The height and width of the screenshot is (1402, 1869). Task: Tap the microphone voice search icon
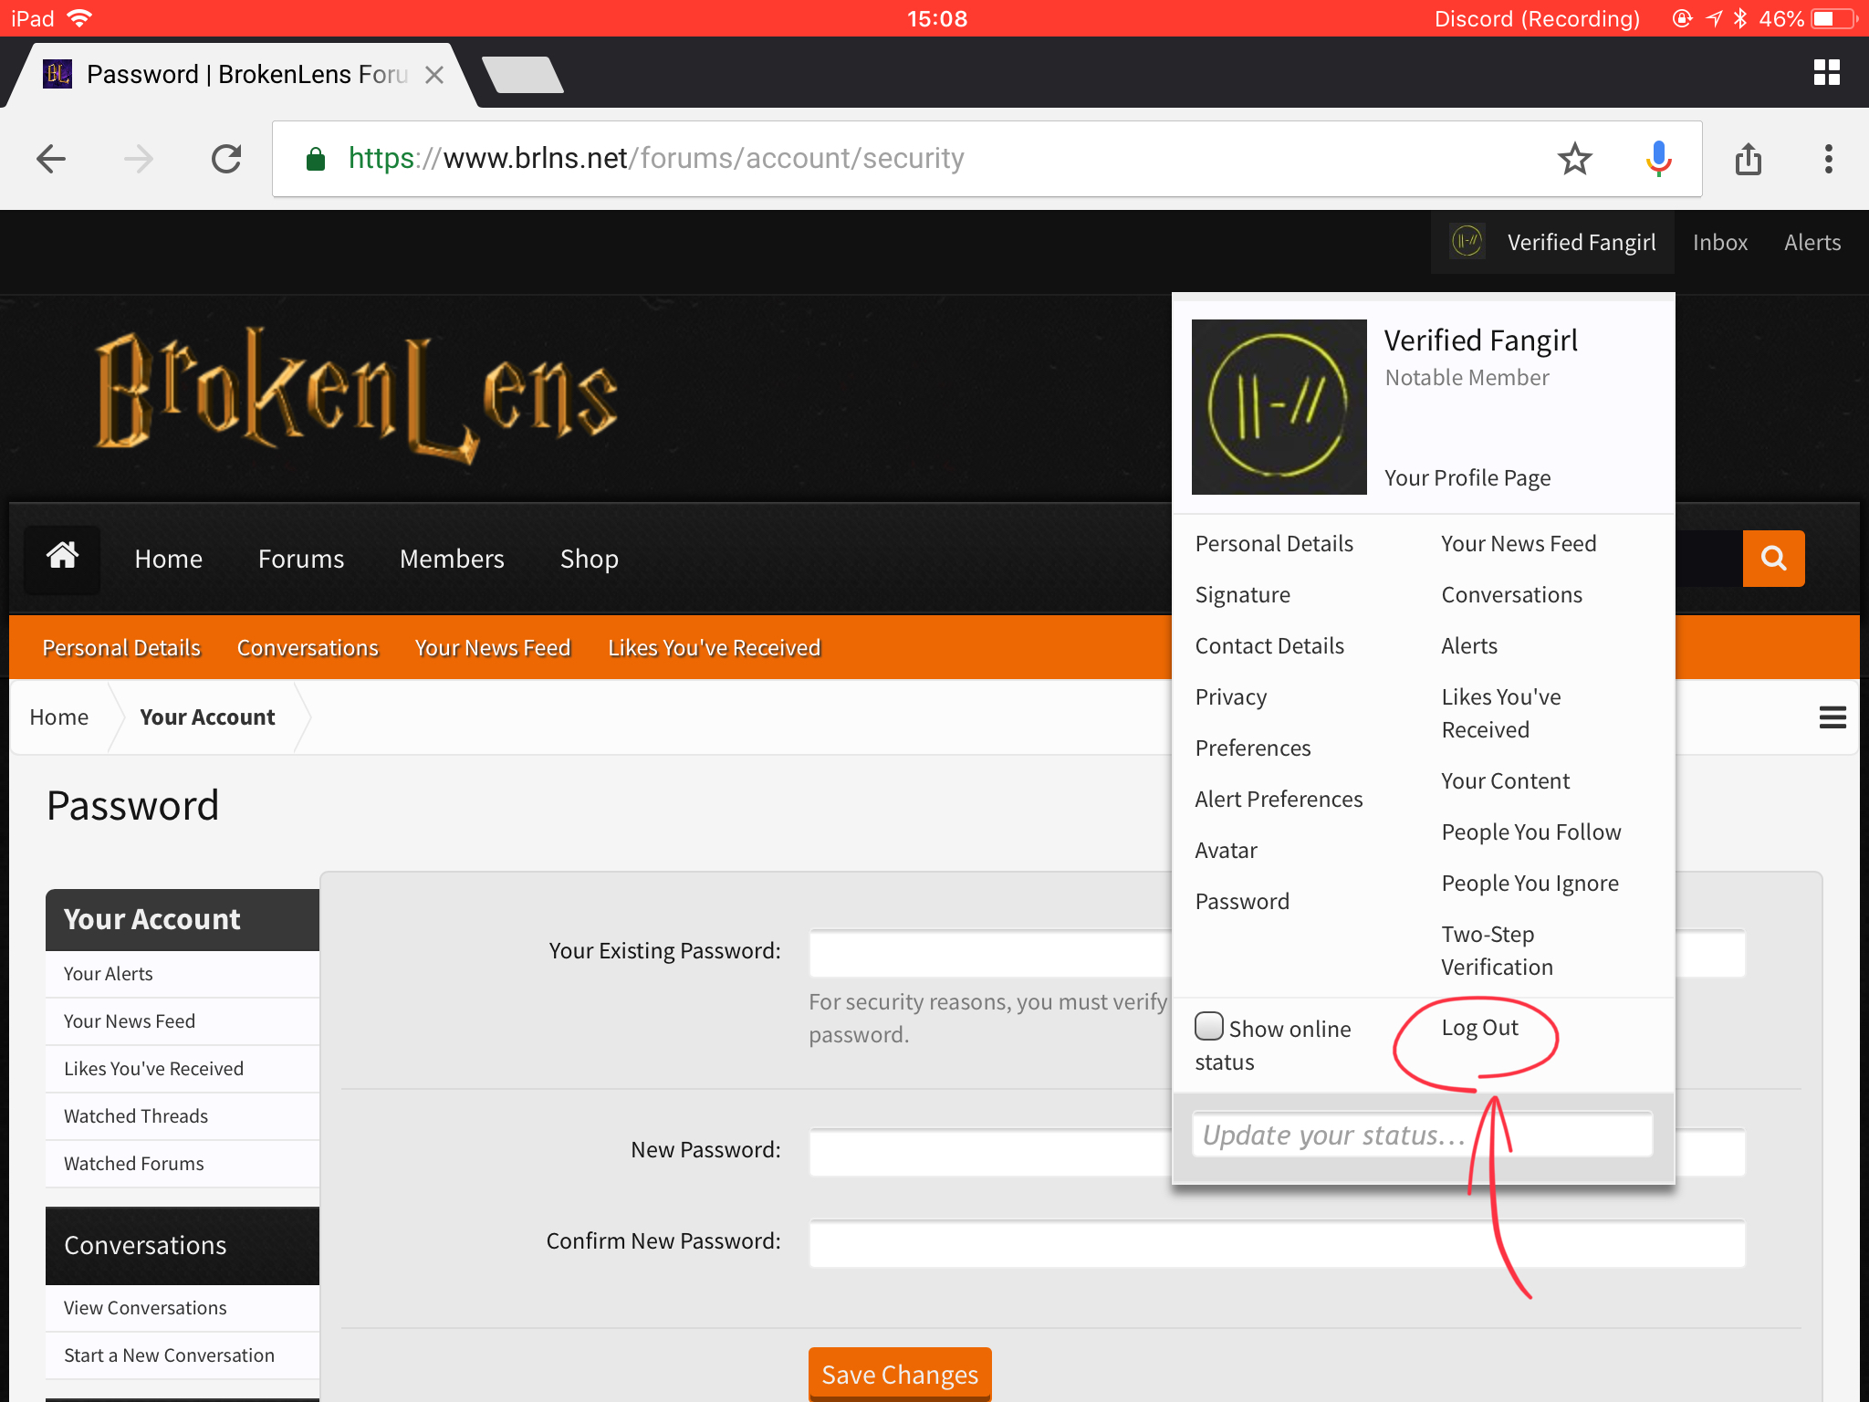pos(1658,159)
